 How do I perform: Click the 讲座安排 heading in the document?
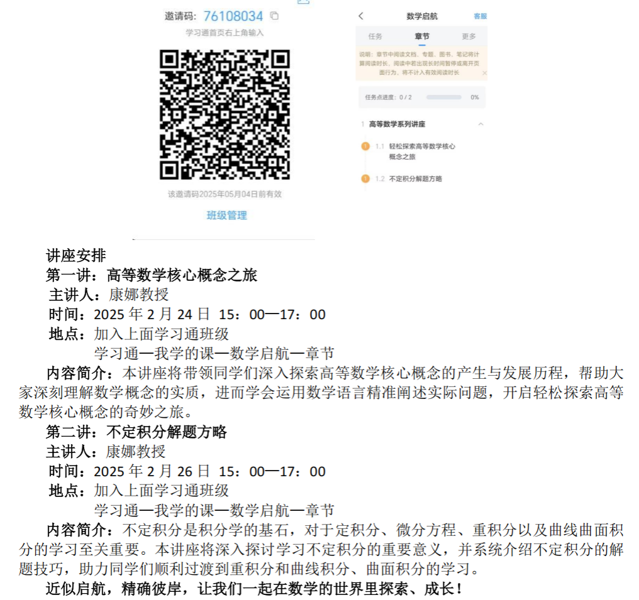[x=76, y=256]
